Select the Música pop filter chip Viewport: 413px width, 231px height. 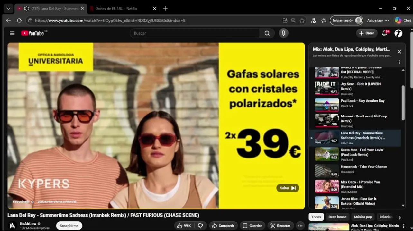point(363,217)
